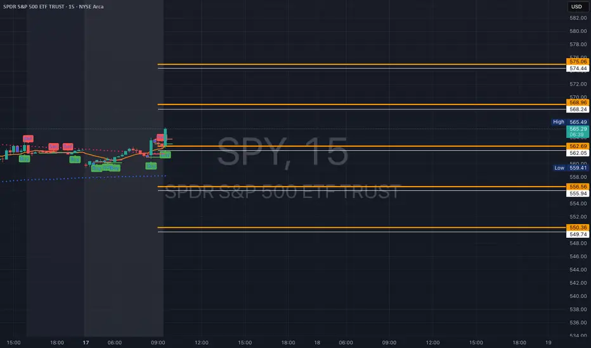The image size is (591, 348).
Task: Click the 18 date marker on time axis
Action: tap(317, 342)
